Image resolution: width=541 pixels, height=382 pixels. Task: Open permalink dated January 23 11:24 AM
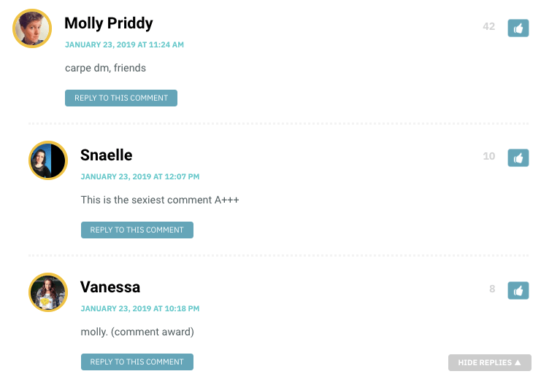tap(124, 44)
